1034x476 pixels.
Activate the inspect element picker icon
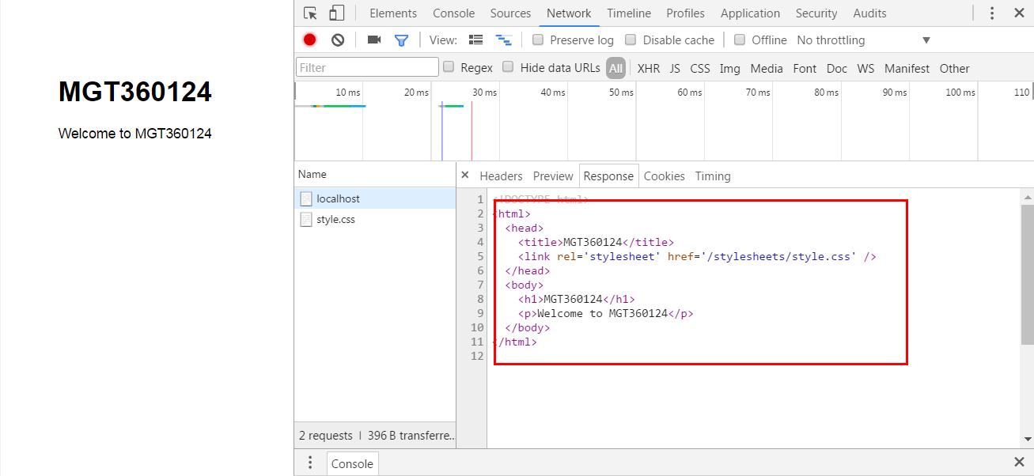pos(310,13)
